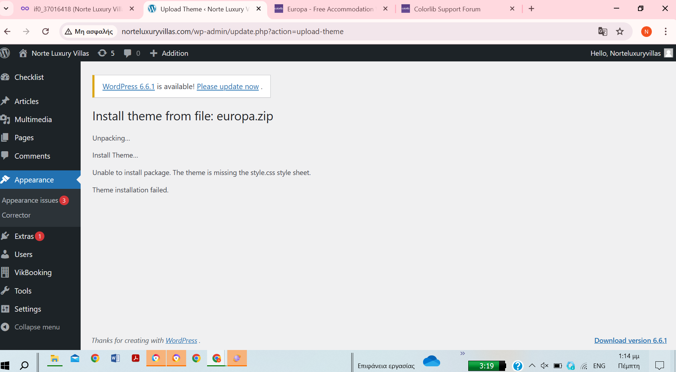The height and width of the screenshot is (372, 676).
Task: Open the Chrome three-dot menu
Action: [x=666, y=31]
